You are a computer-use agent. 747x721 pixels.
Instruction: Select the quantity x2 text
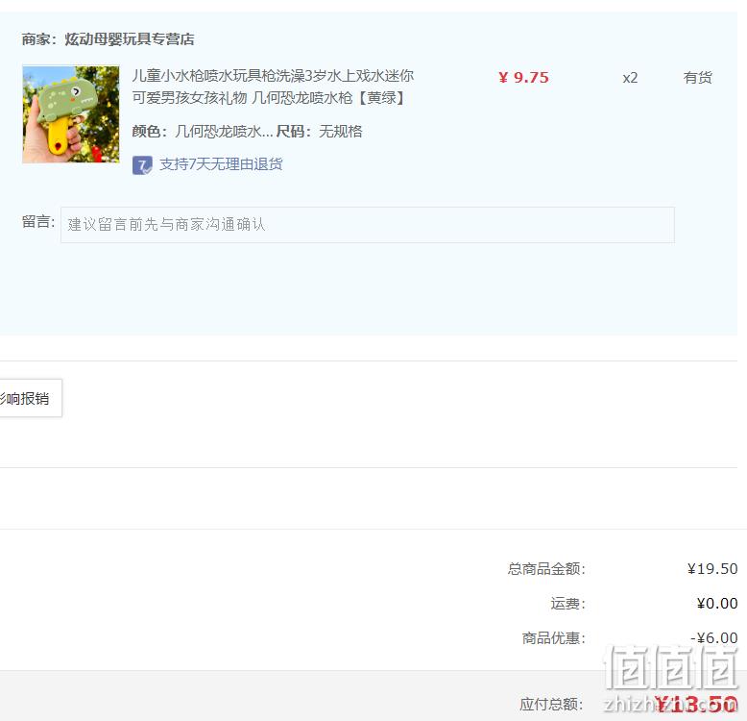coord(630,78)
